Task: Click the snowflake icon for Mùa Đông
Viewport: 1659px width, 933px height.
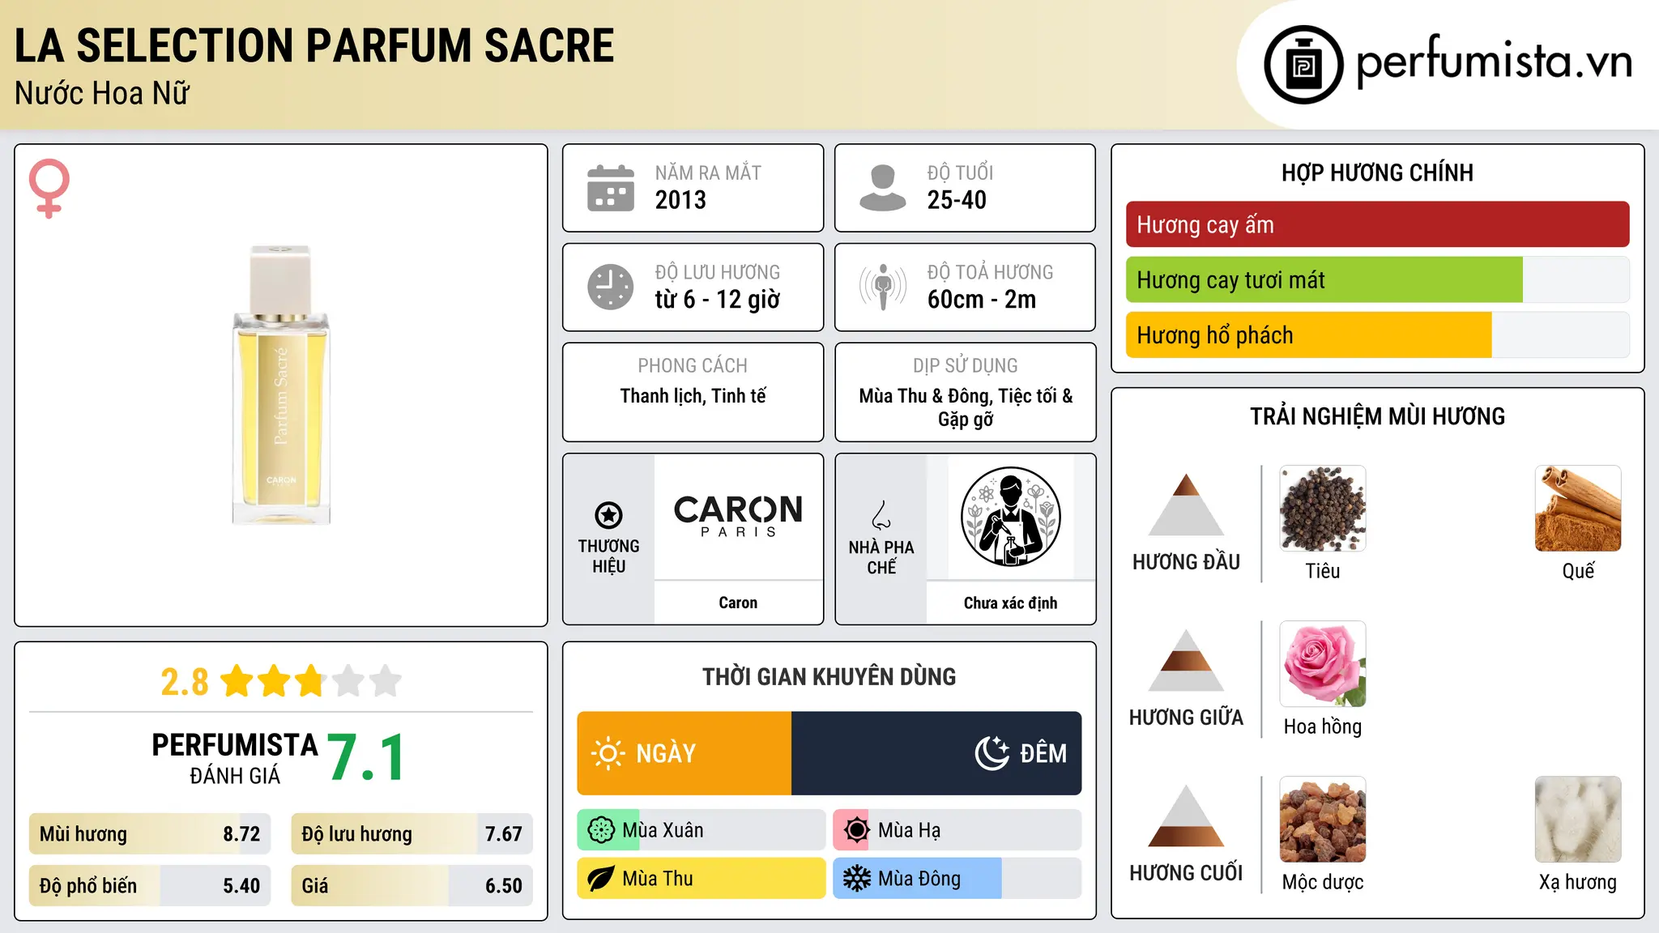Action: point(856,879)
